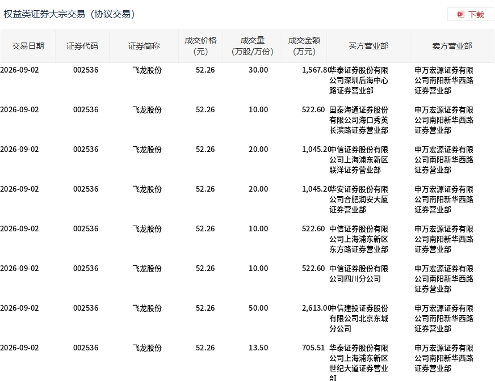Image resolution: width=495 pixels, height=381 pixels.
Task: Select buyer 华泰证券深圳后海中心路证券营业部
Action: [x=359, y=81]
